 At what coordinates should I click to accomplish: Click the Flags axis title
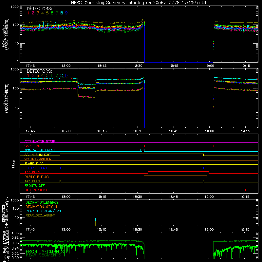[x=13, y=163]
